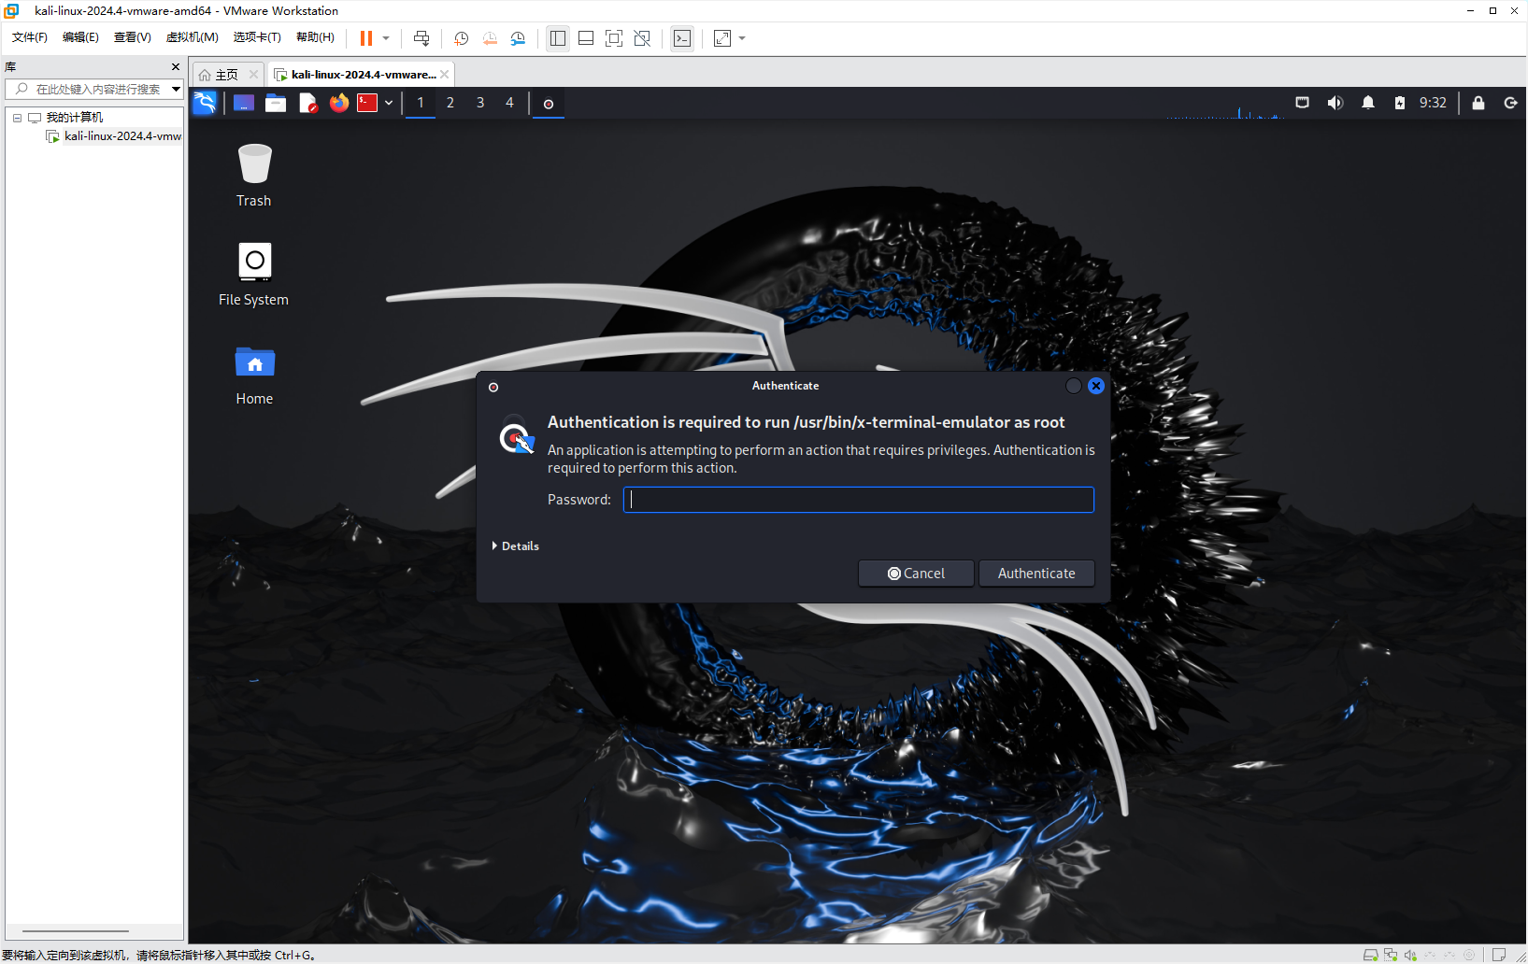
Task: Collapse the 我的计算机 tree node
Action: [x=17, y=118]
